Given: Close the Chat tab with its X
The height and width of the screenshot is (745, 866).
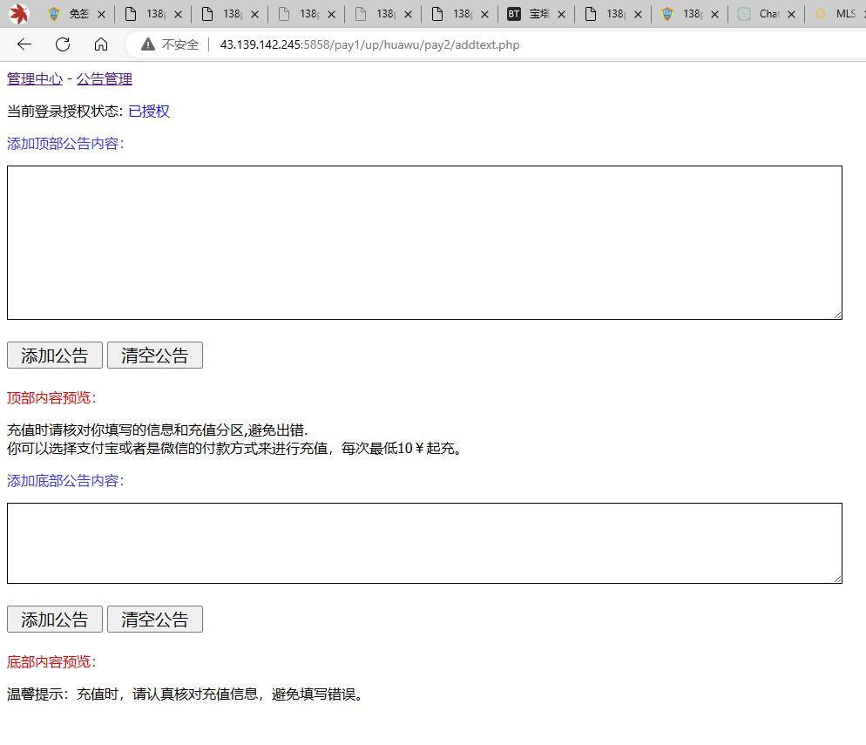Looking at the screenshot, I should (x=791, y=14).
